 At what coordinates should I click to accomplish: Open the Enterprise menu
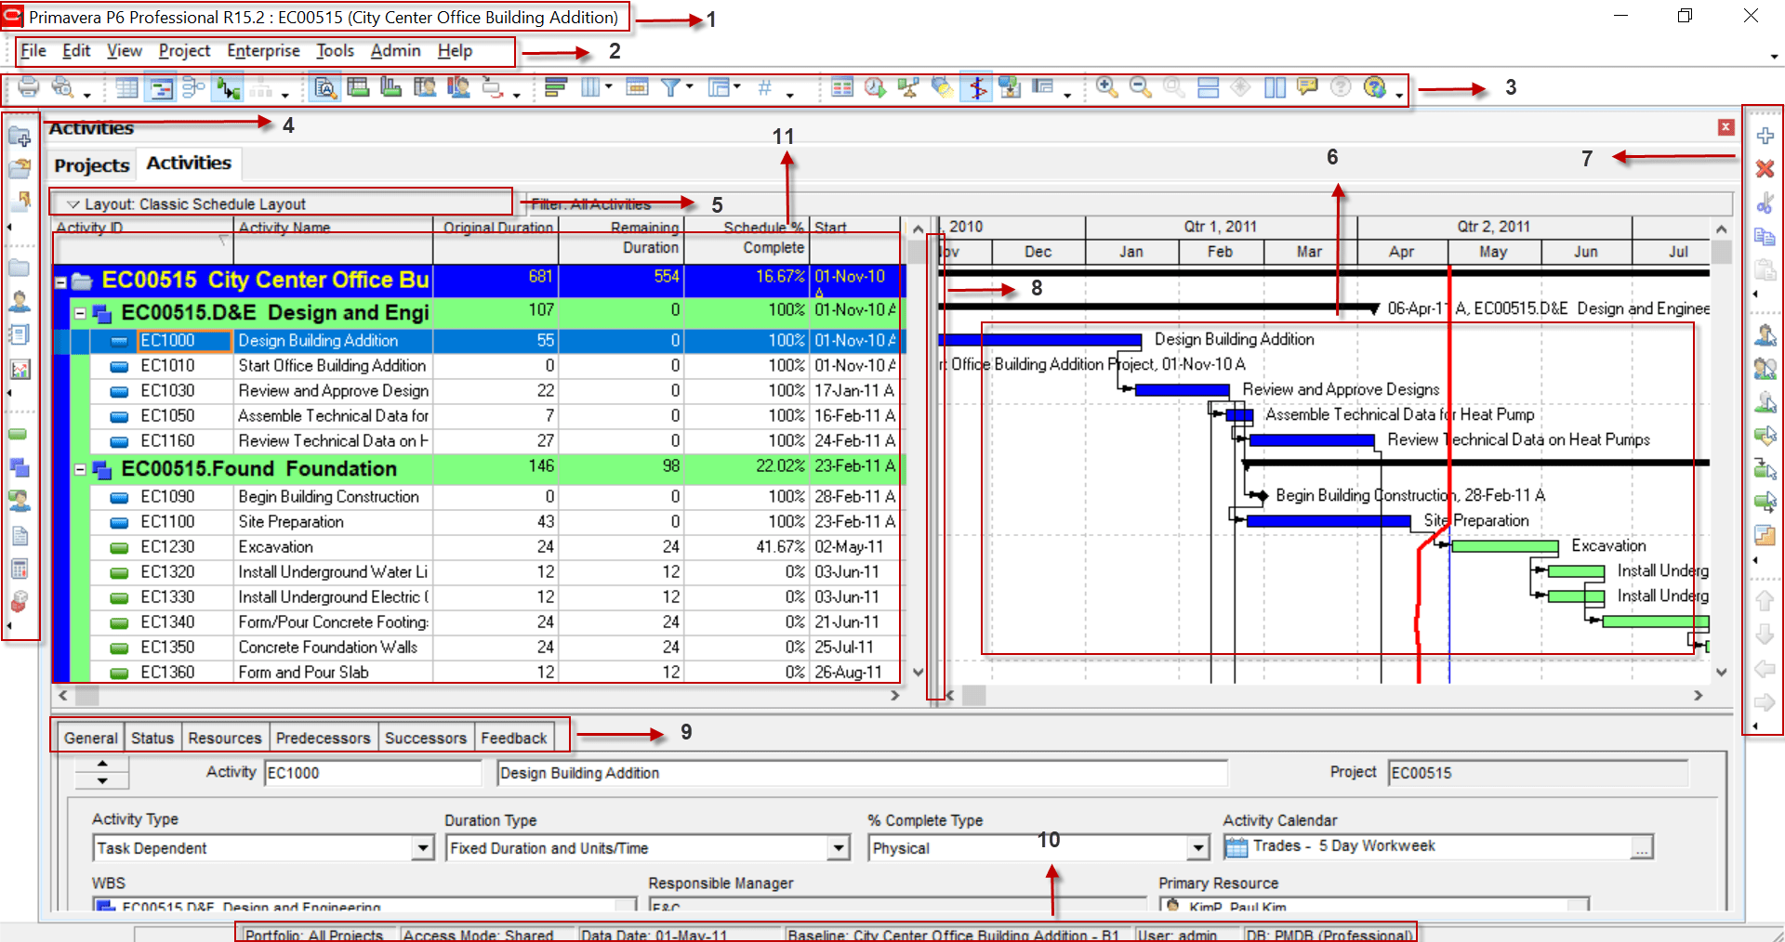[x=263, y=51]
